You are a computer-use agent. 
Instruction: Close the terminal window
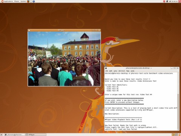click(178, 68)
